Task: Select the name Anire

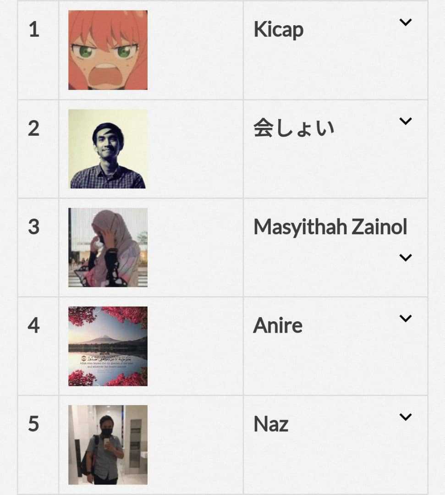Action: click(x=278, y=325)
